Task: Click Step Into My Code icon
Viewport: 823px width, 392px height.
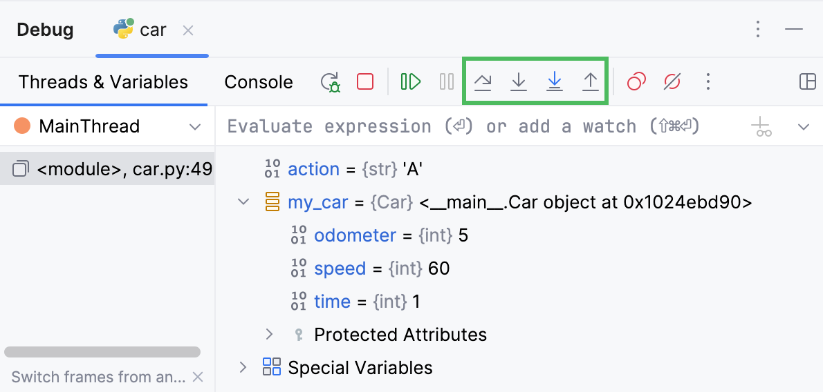Action: pos(554,82)
